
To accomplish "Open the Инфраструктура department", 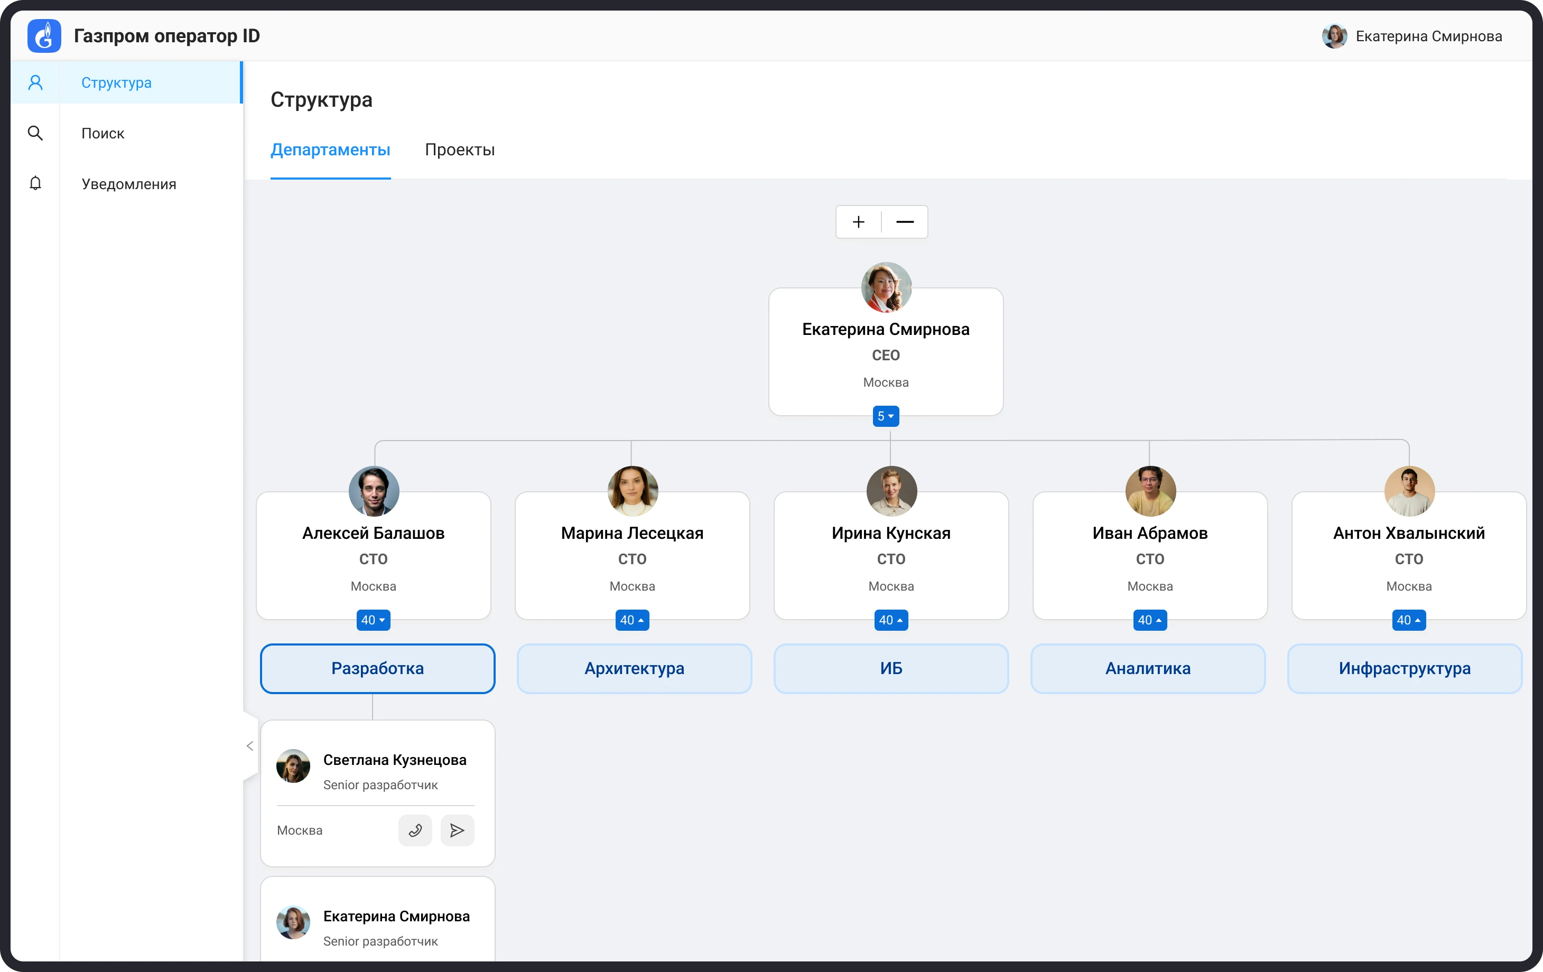I will pyautogui.click(x=1405, y=668).
